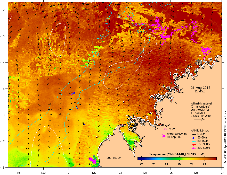Click the '30-80m' depth label
This screenshot has height=175, width=227.
[x=202, y=137]
